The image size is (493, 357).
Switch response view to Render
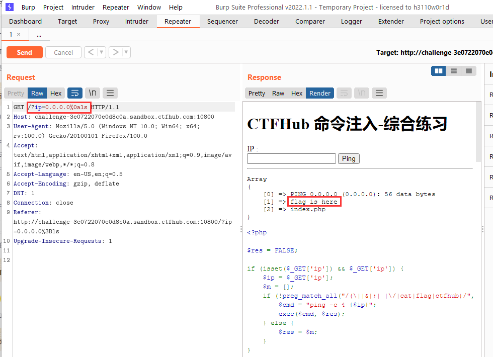tap(320, 94)
